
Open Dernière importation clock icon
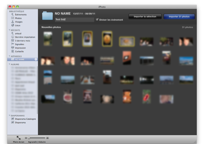pyautogui.click(x=13, y=37)
